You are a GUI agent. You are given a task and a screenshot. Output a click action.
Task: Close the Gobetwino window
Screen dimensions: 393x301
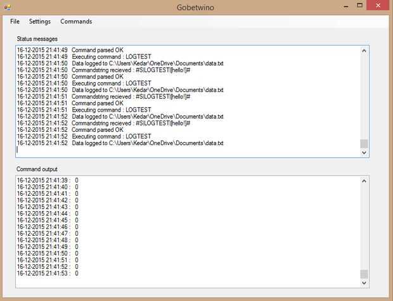(x=378, y=5)
